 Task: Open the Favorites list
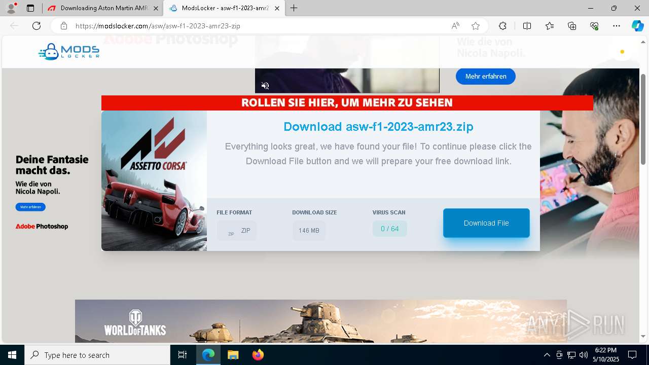point(550,26)
